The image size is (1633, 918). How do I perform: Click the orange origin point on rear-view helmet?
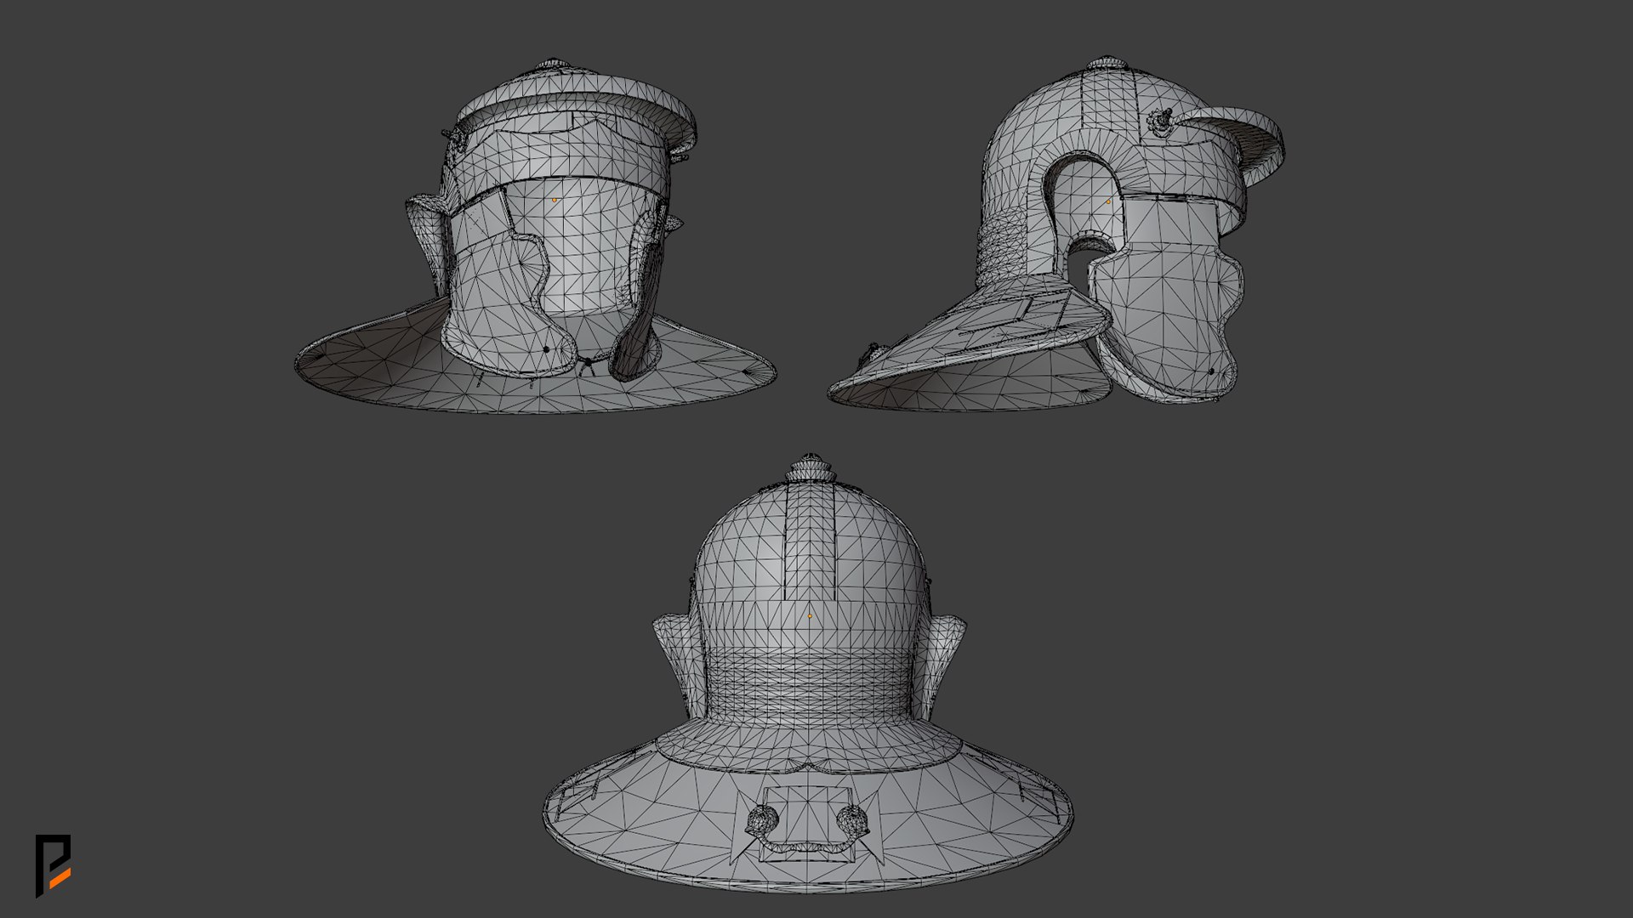(x=810, y=616)
